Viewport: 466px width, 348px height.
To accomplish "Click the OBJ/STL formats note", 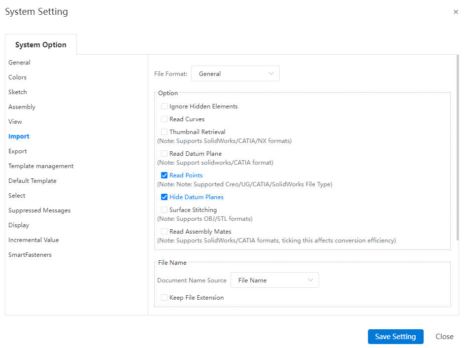I will tap(205, 219).
